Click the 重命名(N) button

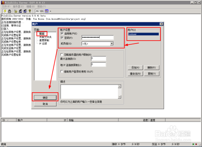click(x=135, y=74)
